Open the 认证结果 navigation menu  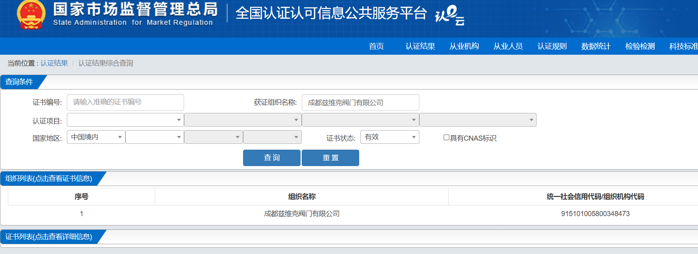pyautogui.click(x=420, y=46)
